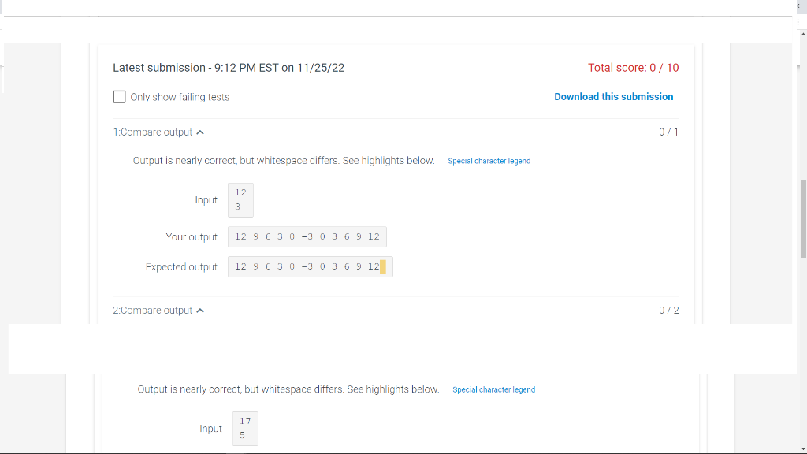Click the '0 / 1' score for test 1

668,132
